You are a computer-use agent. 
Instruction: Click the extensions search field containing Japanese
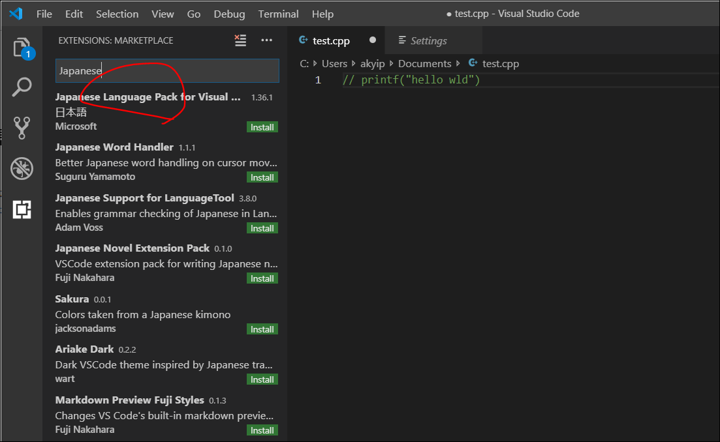pos(167,70)
